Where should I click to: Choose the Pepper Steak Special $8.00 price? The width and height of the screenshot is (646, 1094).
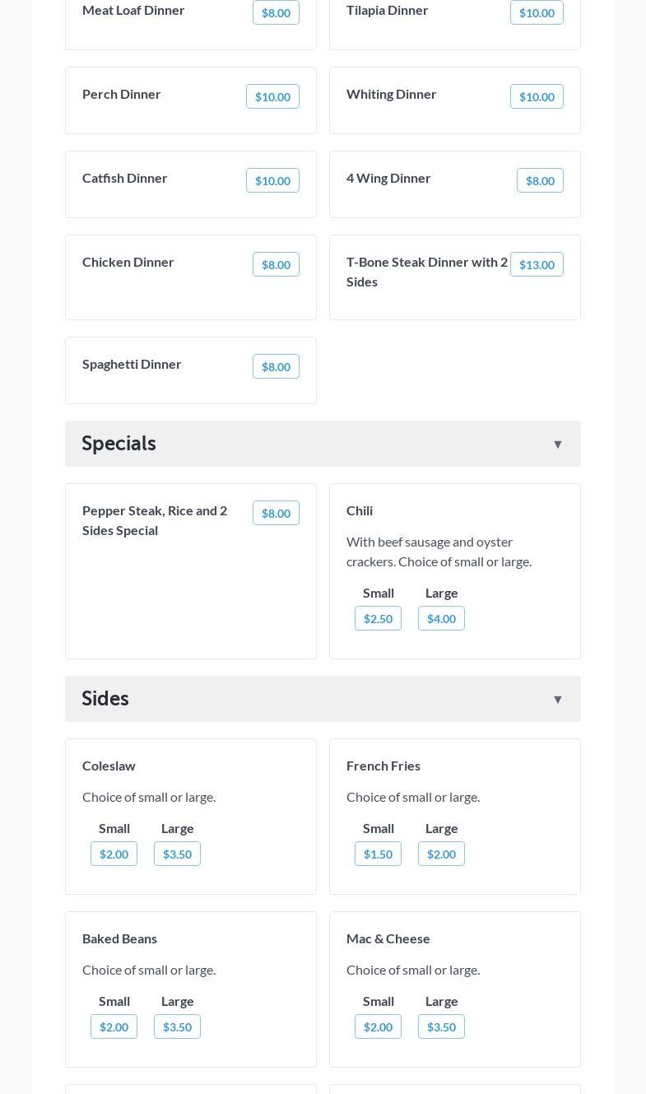[276, 514]
